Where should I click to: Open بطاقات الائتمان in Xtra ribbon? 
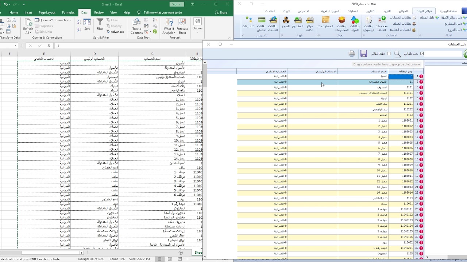262,24
